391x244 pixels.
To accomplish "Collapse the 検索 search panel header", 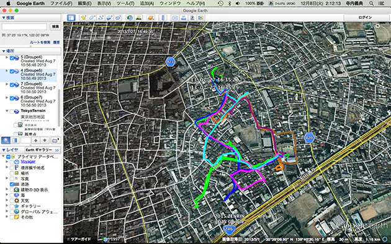I will pyautogui.click(x=8, y=18).
